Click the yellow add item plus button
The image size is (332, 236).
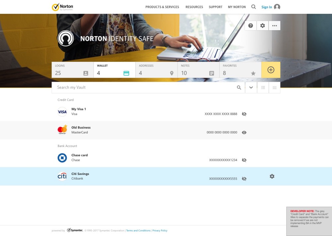tap(271, 70)
